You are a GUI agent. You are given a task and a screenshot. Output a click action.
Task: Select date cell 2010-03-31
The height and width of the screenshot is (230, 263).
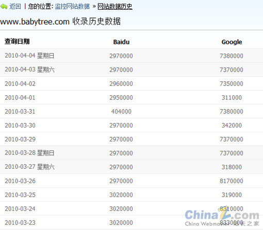coord(20,112)
